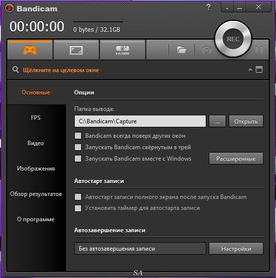The image size is (276, 278).
Task: Click the Опции section heading
Action: (x=84, y=93)
